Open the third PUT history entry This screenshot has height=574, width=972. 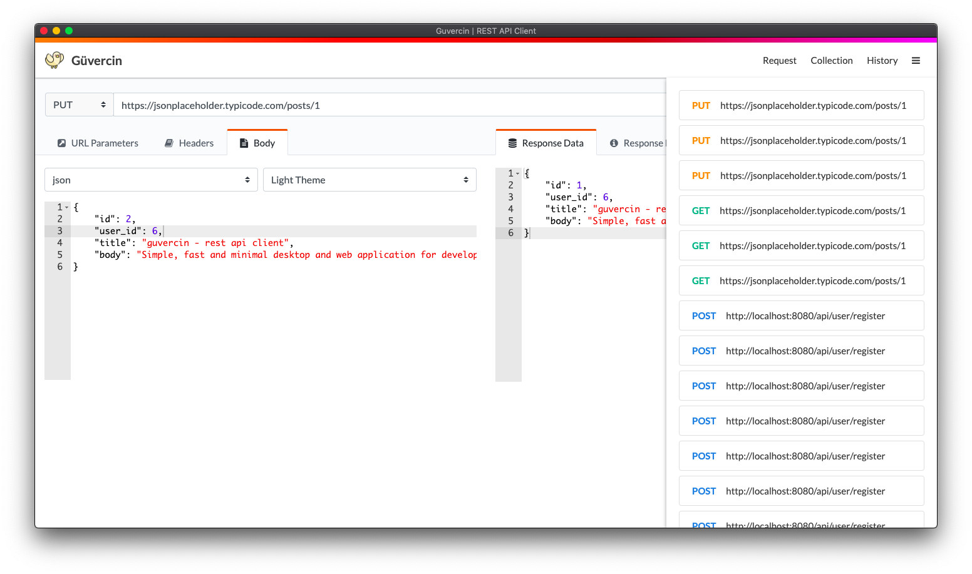click(x=802, y=175)
